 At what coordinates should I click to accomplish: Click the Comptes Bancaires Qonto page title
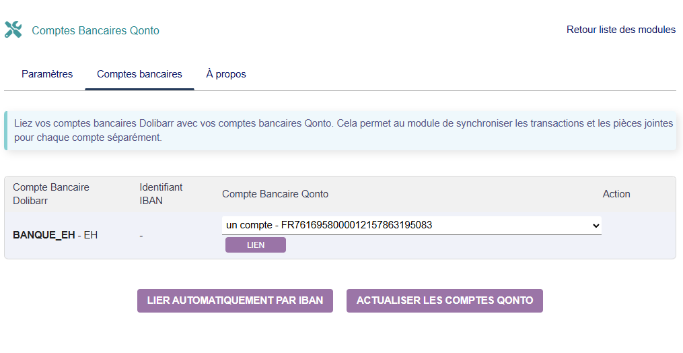point(96,30)
